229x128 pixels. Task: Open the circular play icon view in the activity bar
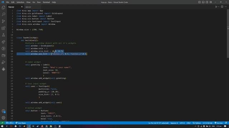[x=3, y=49]
